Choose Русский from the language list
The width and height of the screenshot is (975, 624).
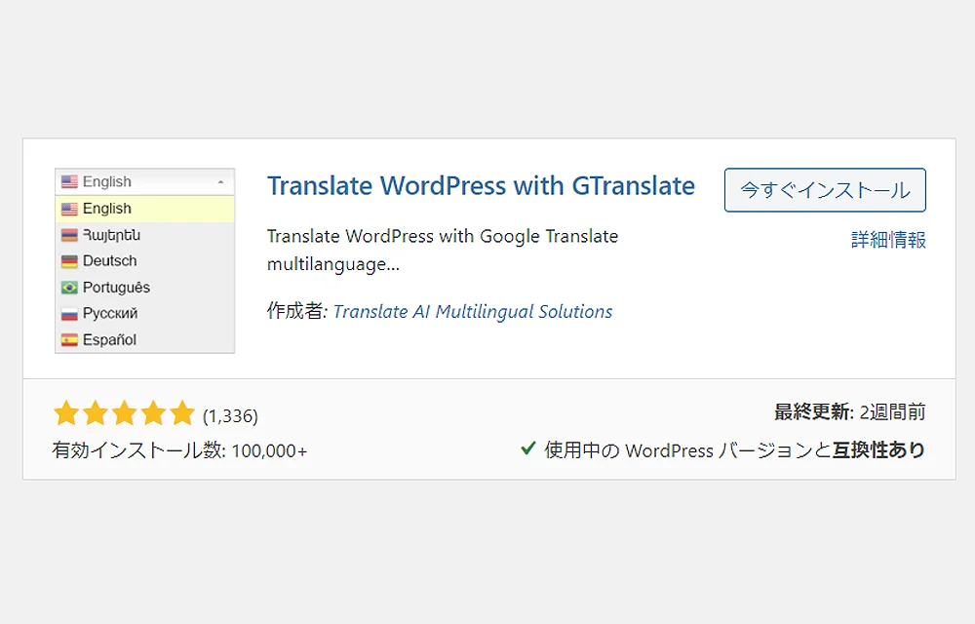coord(145,313)
